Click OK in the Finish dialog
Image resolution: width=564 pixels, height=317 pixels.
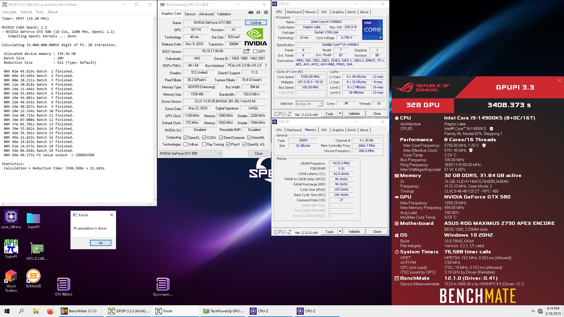100,243
